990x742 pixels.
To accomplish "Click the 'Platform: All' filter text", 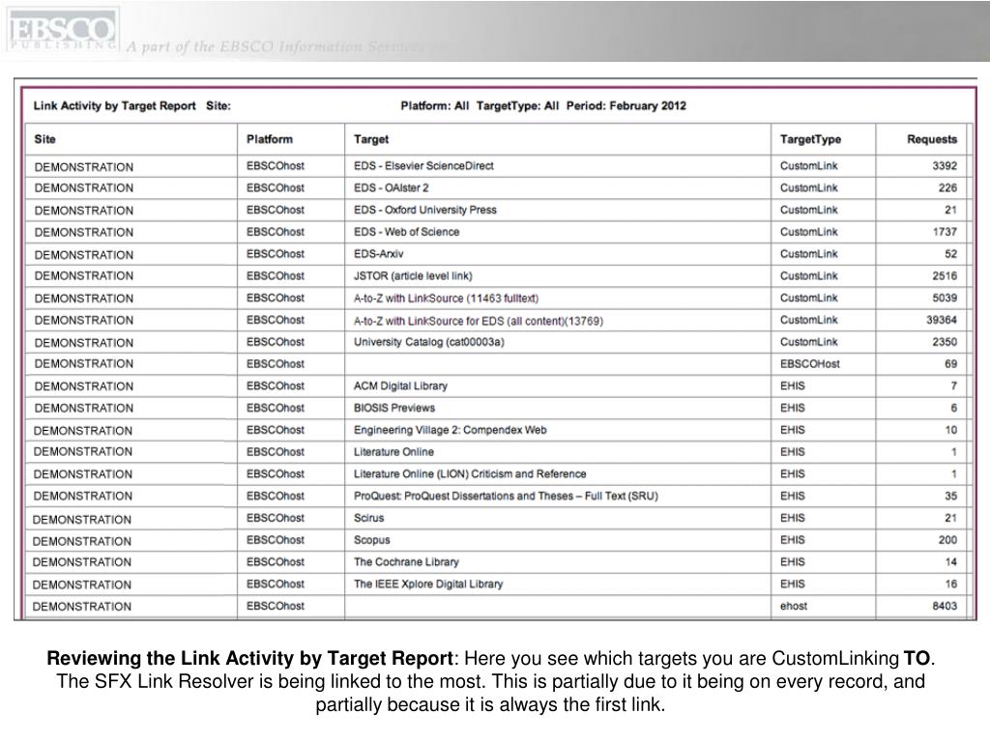I will pos(435,106).
